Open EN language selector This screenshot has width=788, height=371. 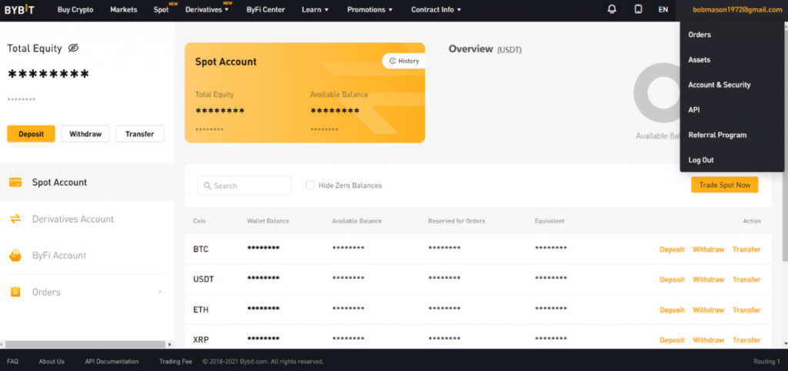663,9
